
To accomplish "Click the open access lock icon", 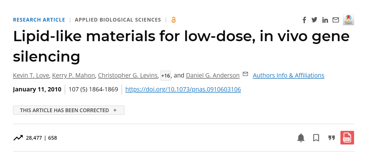I will 174,20.
